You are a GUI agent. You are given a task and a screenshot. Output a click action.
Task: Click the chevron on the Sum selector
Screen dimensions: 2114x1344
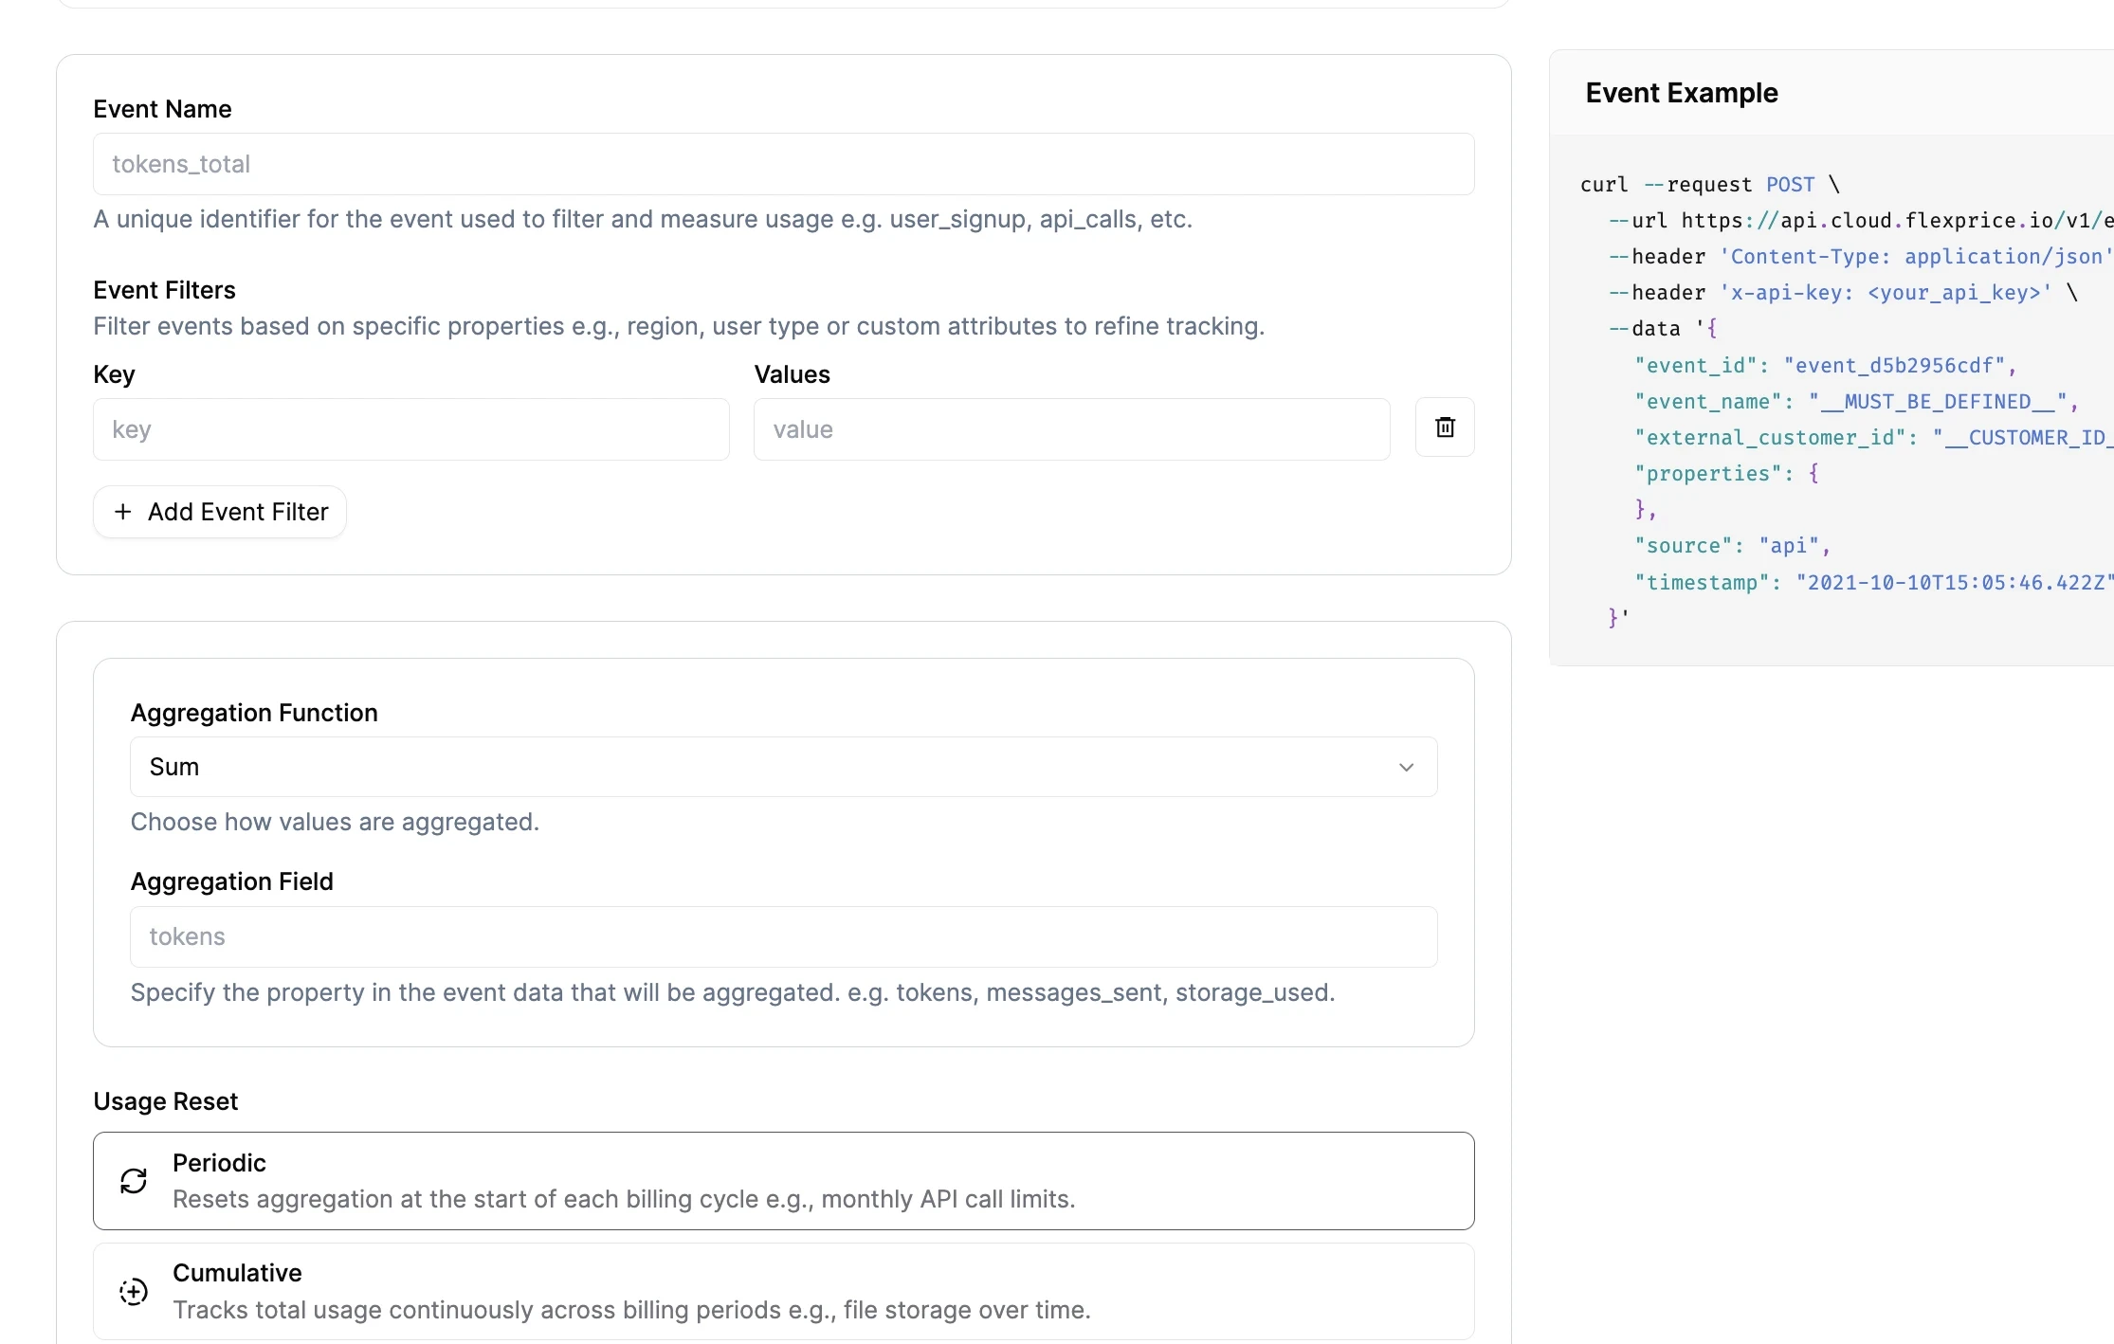1406,767
